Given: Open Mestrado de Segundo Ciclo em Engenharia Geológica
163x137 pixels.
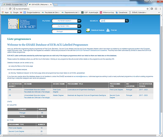Looking at the screenshot, I should pos(87,95).
